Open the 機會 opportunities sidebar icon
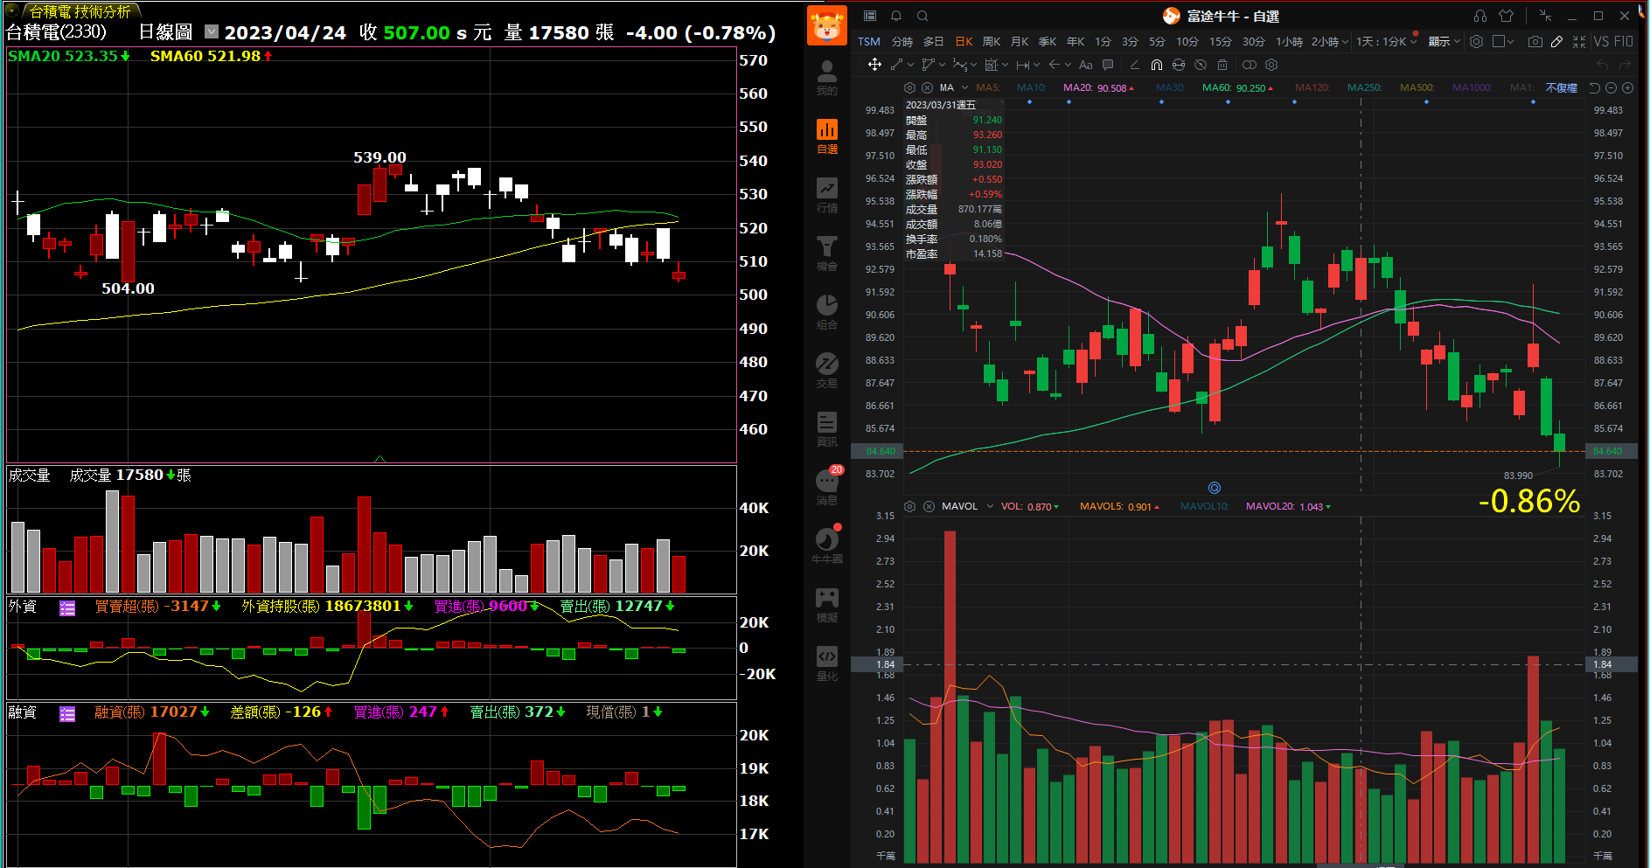This screenshot has height=868, width=1650. 826,253
